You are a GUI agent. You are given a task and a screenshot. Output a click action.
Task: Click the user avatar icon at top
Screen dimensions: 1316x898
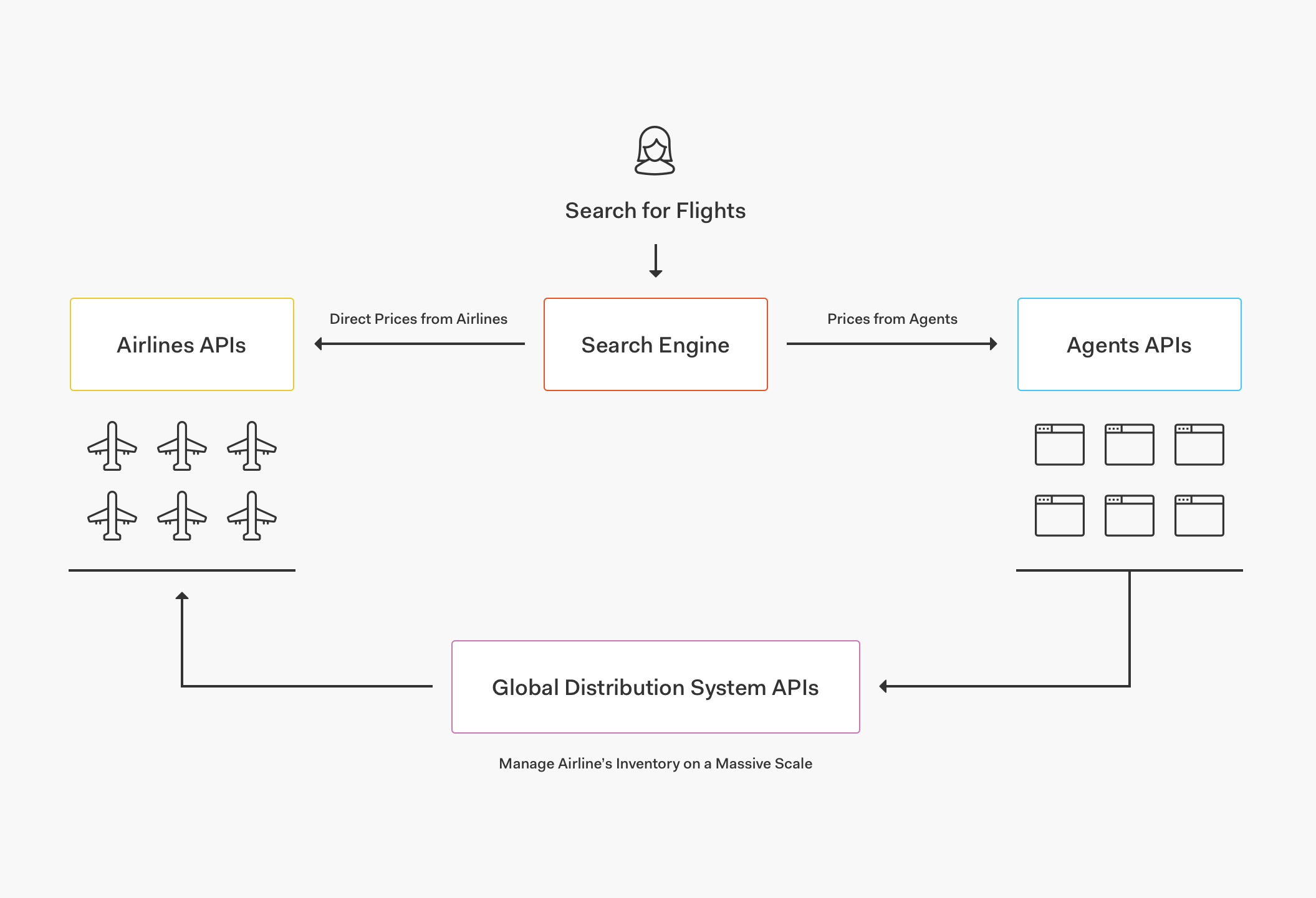655,151
